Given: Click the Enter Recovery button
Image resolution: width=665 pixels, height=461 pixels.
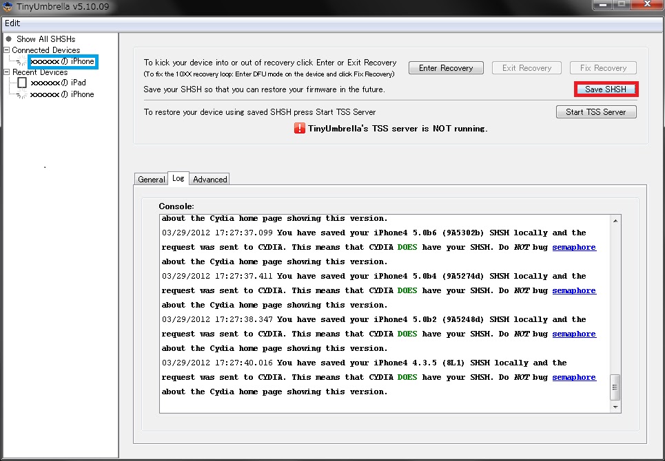Looking at the screenshot, I should coord(446,67).
